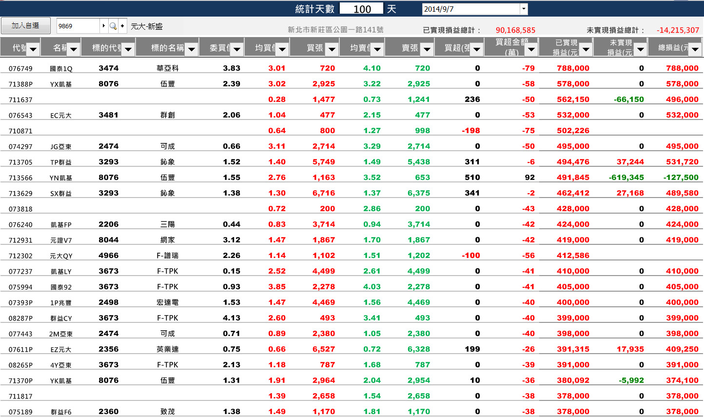Expand the 標的代號 column filter
The image size is (704, 418).
[x=128, y=49]
